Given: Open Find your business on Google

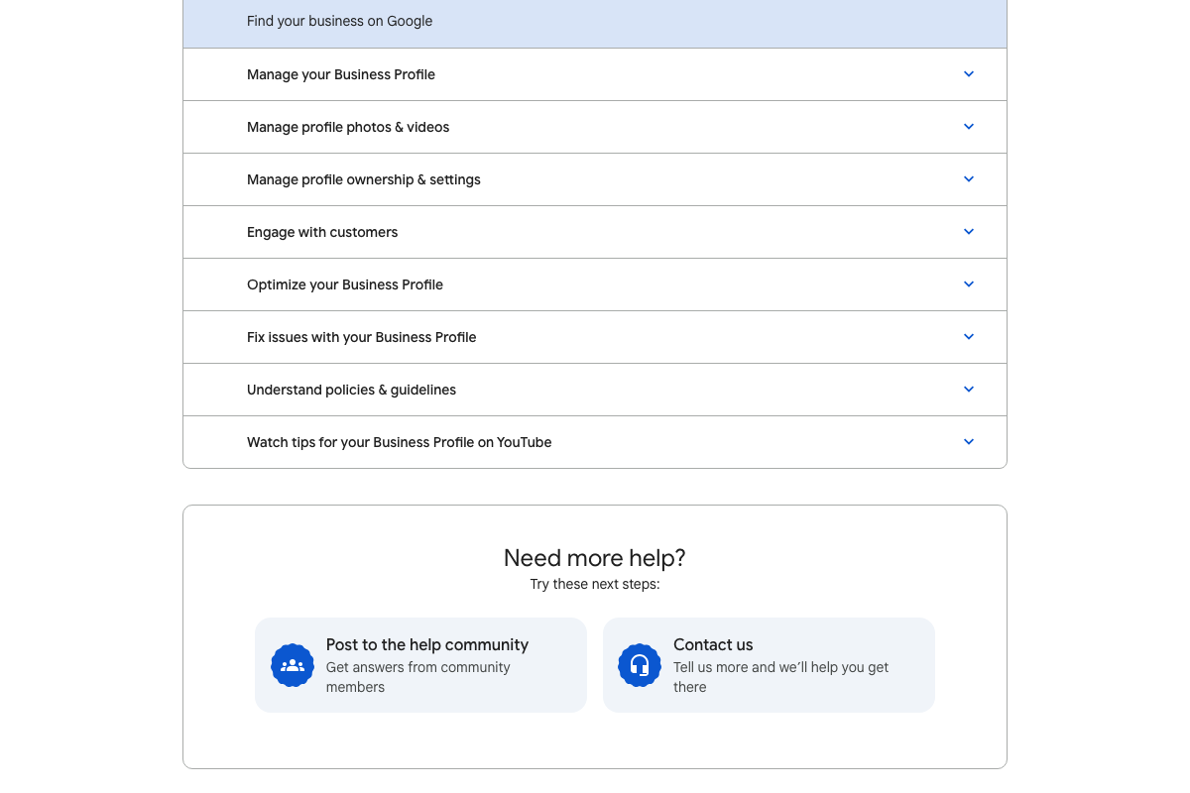Looking at the screenshot, I should [340, 21].
